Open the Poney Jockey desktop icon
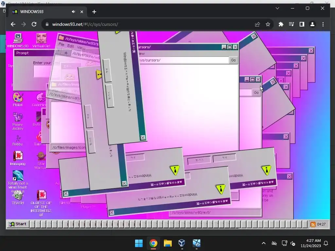 tap(18, 121)
